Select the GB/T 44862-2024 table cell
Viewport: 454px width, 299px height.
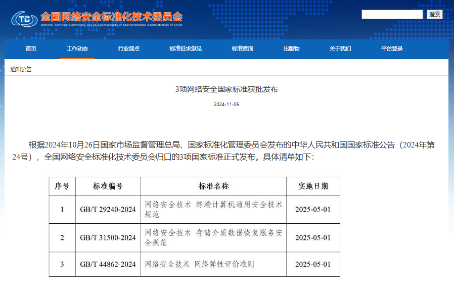pos(108,264)
